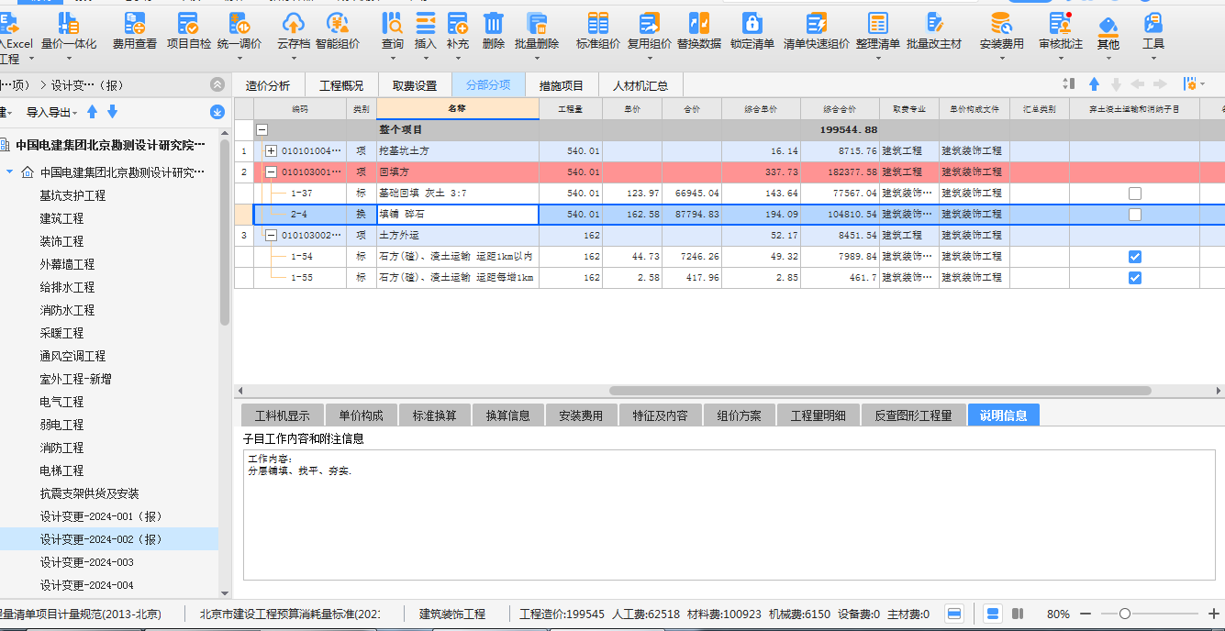This screenshot has height=631, width=1225.
Task: Open dropdown arrow under 安装费用
Action: click(1001, 59)
